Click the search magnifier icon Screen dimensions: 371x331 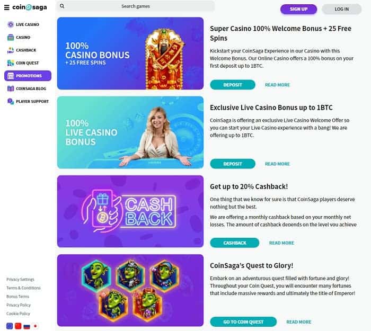[62, 6]
